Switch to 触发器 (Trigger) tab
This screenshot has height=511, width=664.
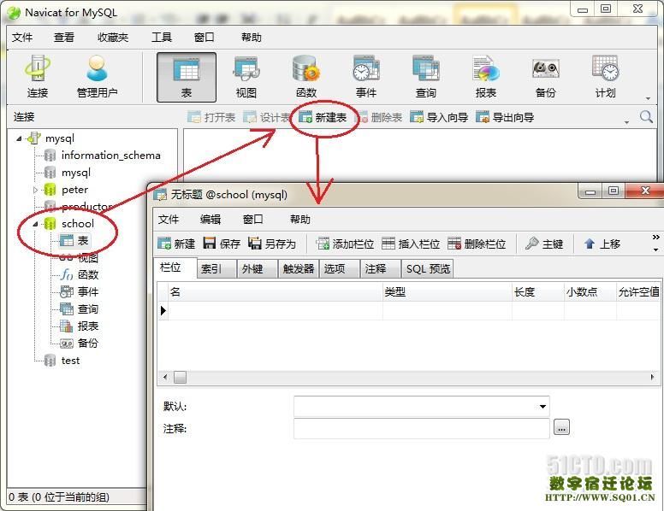click(x=298, y=268)
